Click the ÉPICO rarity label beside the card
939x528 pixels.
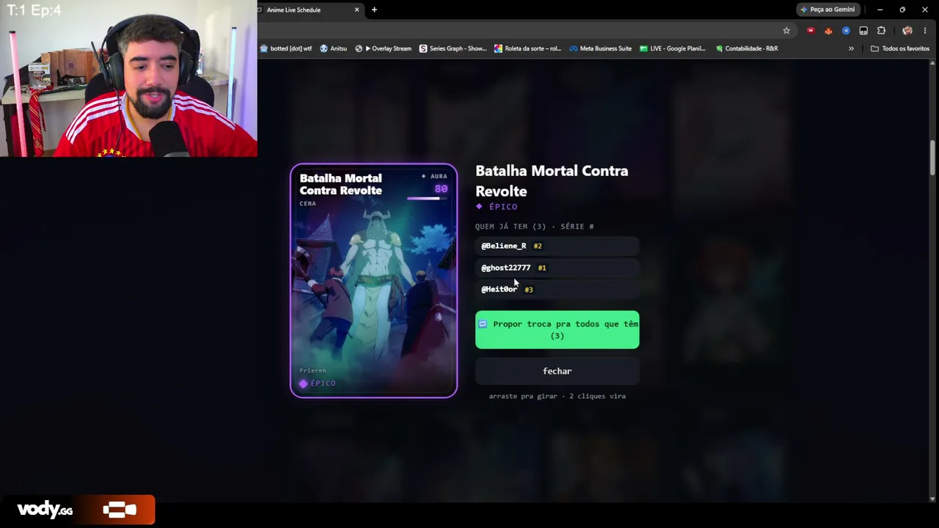coord(498,207)
